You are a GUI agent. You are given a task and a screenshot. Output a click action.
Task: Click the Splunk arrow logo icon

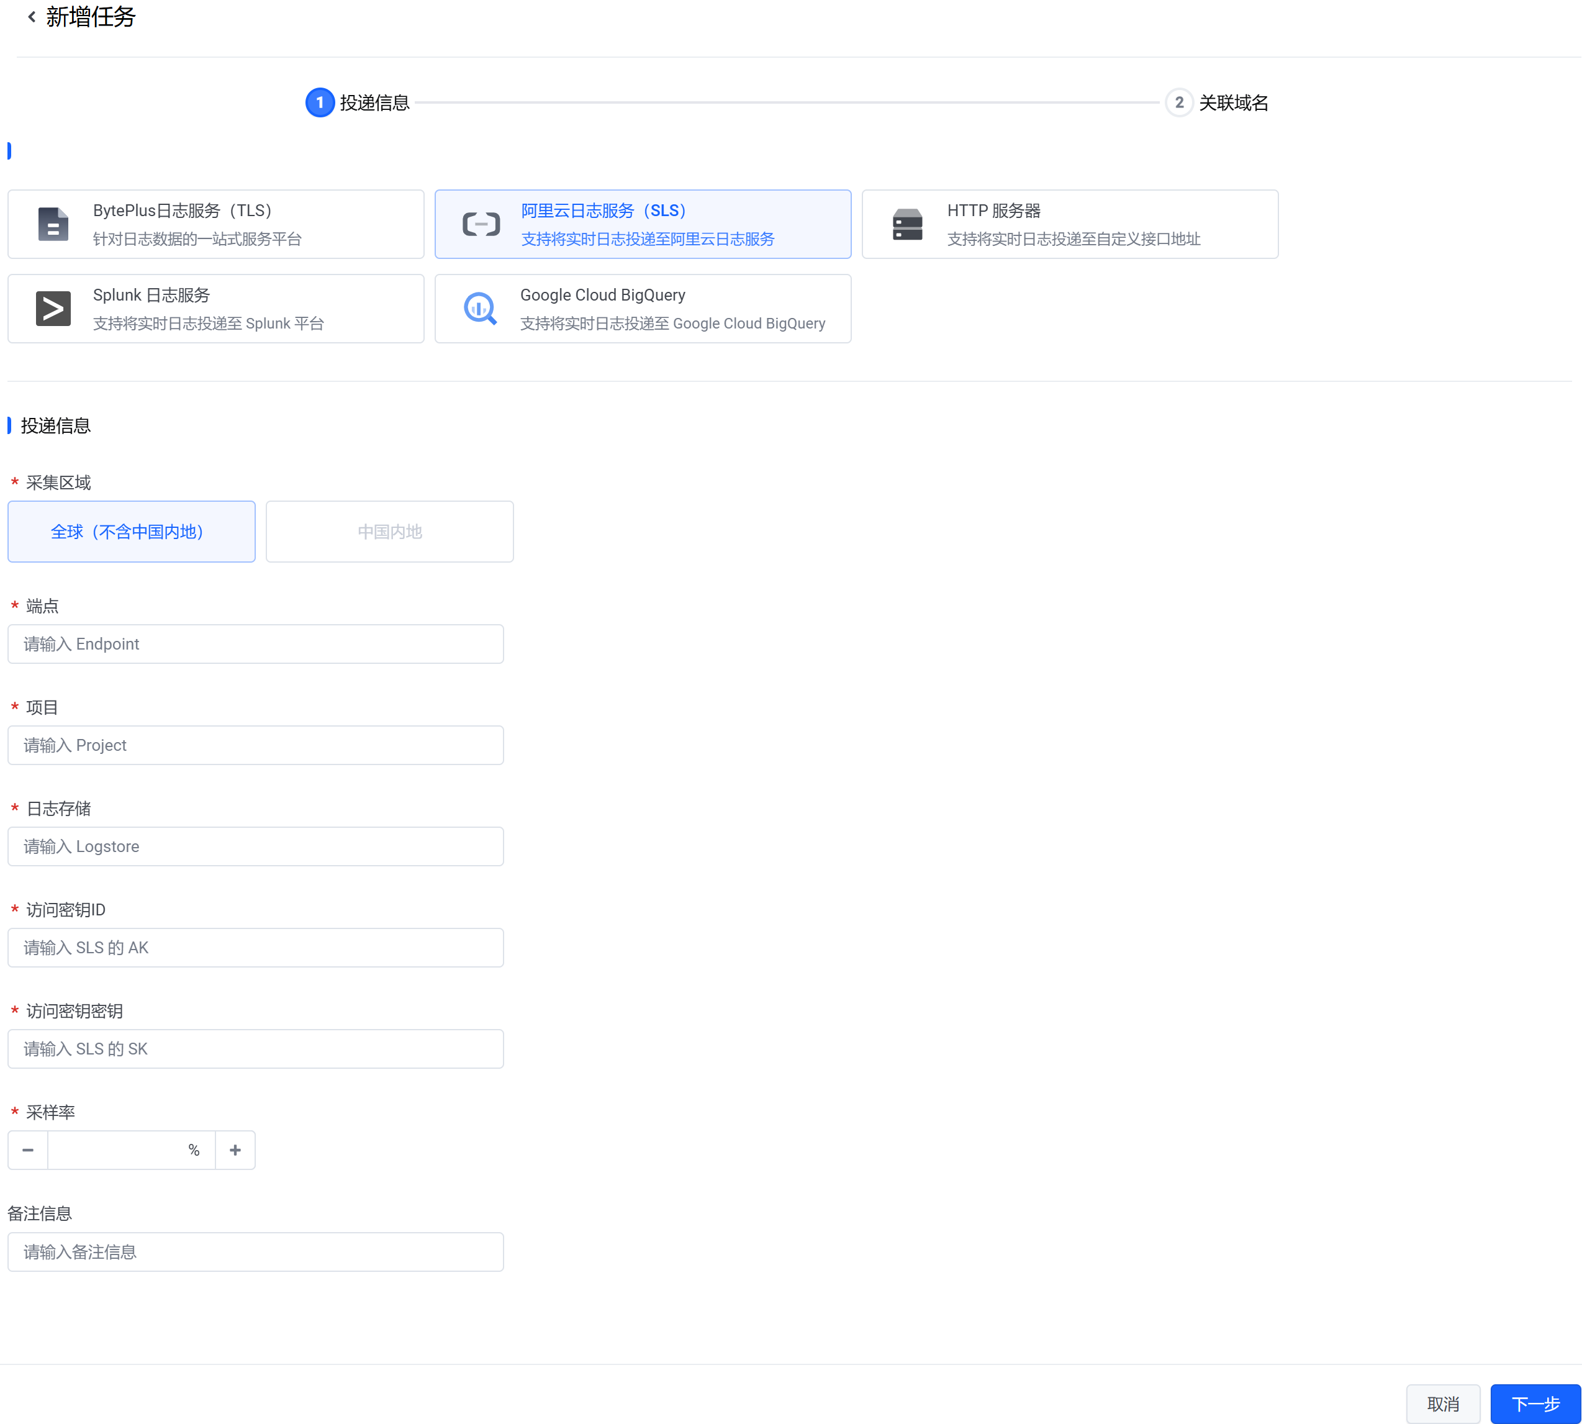(53, 308)
